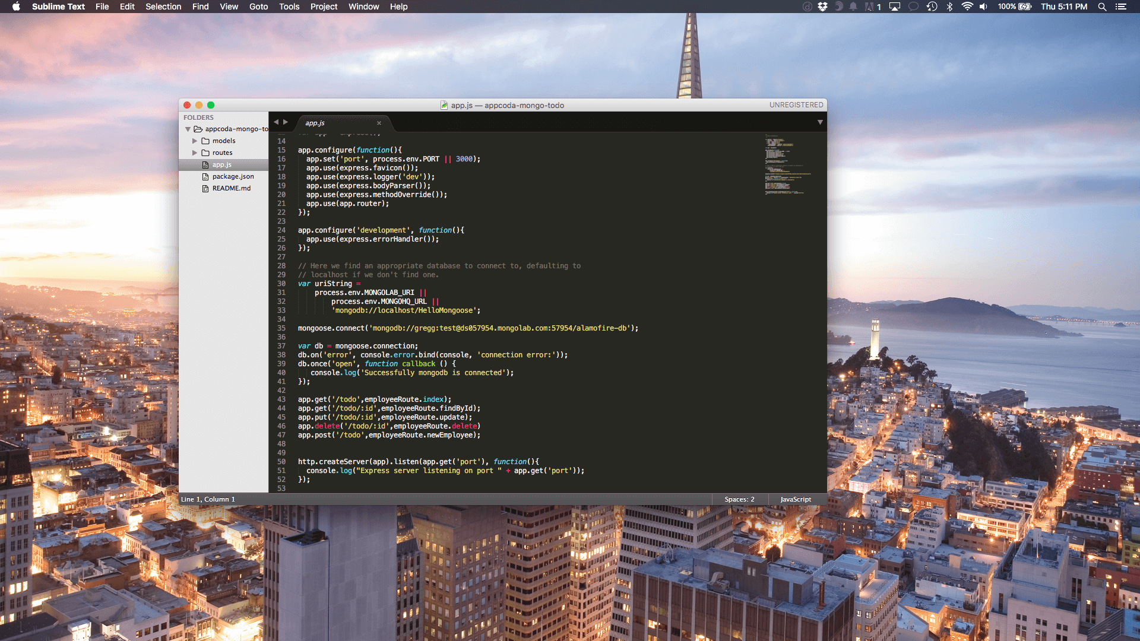Viewport: 1140px width, 641px height.
Task: Open the Goto menu
Action: pyautogui.click(x=258, y=7)
